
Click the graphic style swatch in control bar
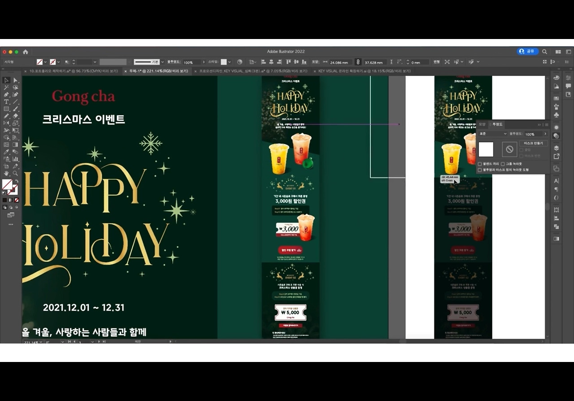pyautogui.click(x=223, y=62)
